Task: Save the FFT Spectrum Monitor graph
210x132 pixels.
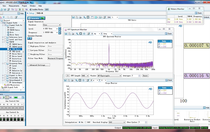Action: (x=66, y=34)
